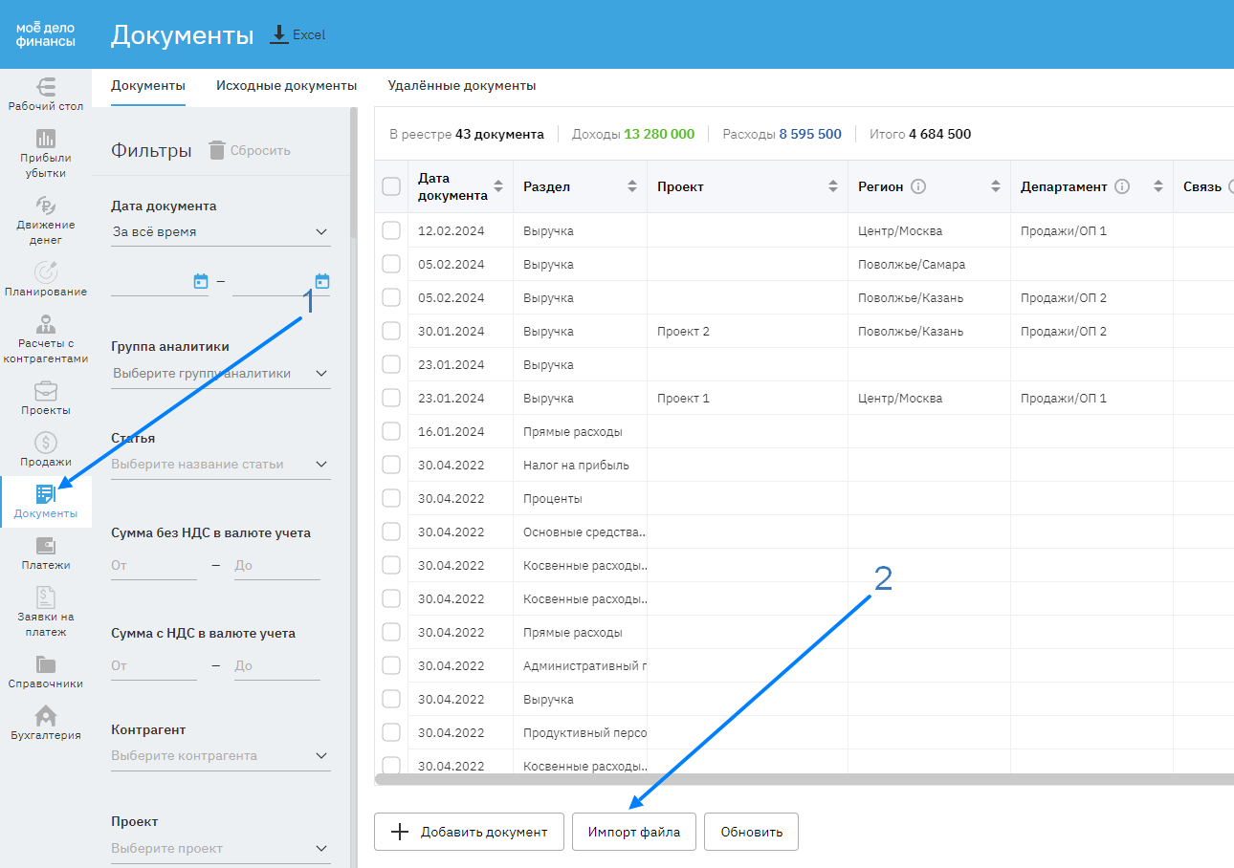Click the Обновить button
This screenshot has height=868, width=1234.
[752, 832]
